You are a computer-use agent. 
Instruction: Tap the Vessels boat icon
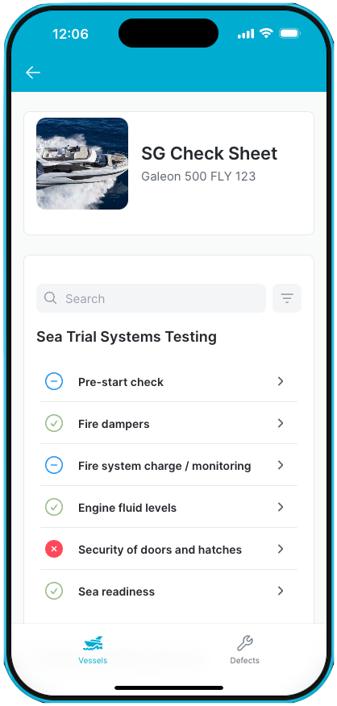(x=93, y=643)
